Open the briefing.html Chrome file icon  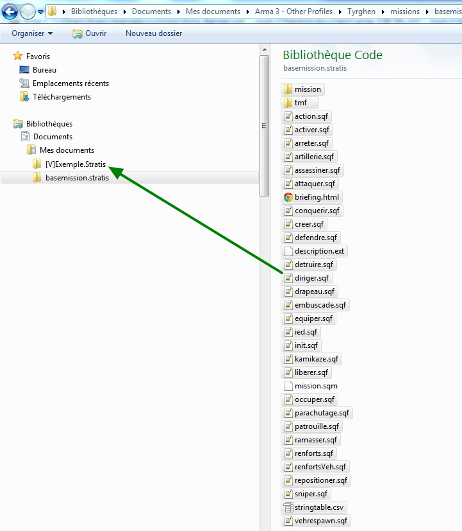(288, 197)
